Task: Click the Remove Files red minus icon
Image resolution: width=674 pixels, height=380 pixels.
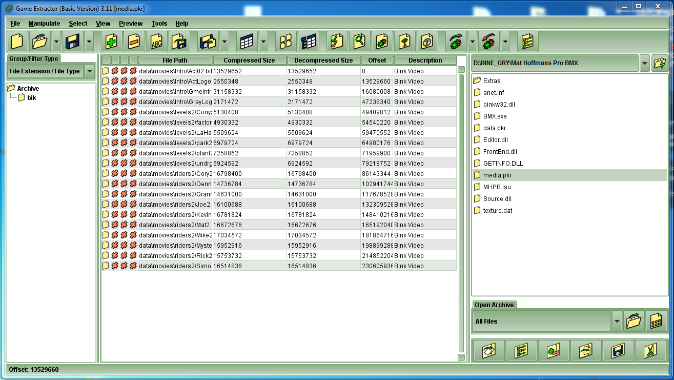Action: (x=134, y=42)
